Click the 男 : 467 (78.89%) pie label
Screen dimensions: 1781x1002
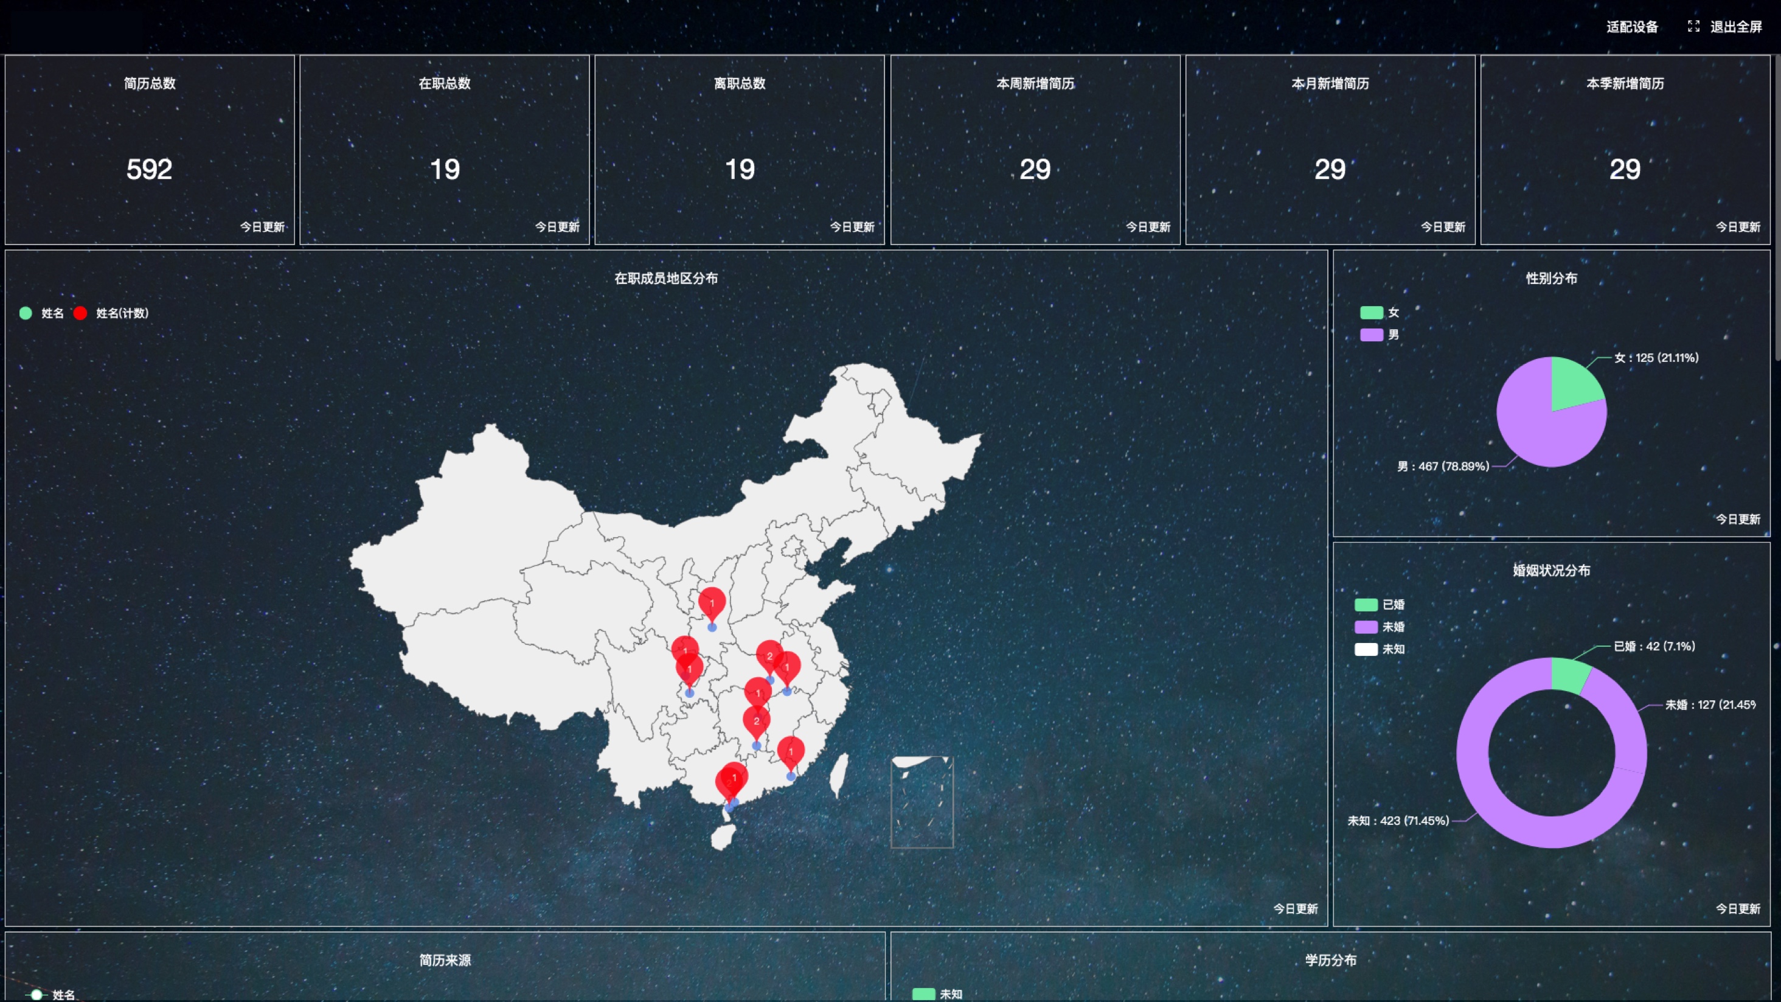tap(1443, 466)
